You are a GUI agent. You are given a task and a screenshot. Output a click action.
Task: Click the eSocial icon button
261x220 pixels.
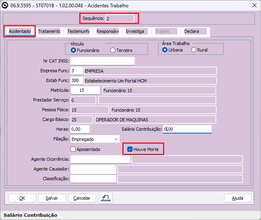[106, 198]
